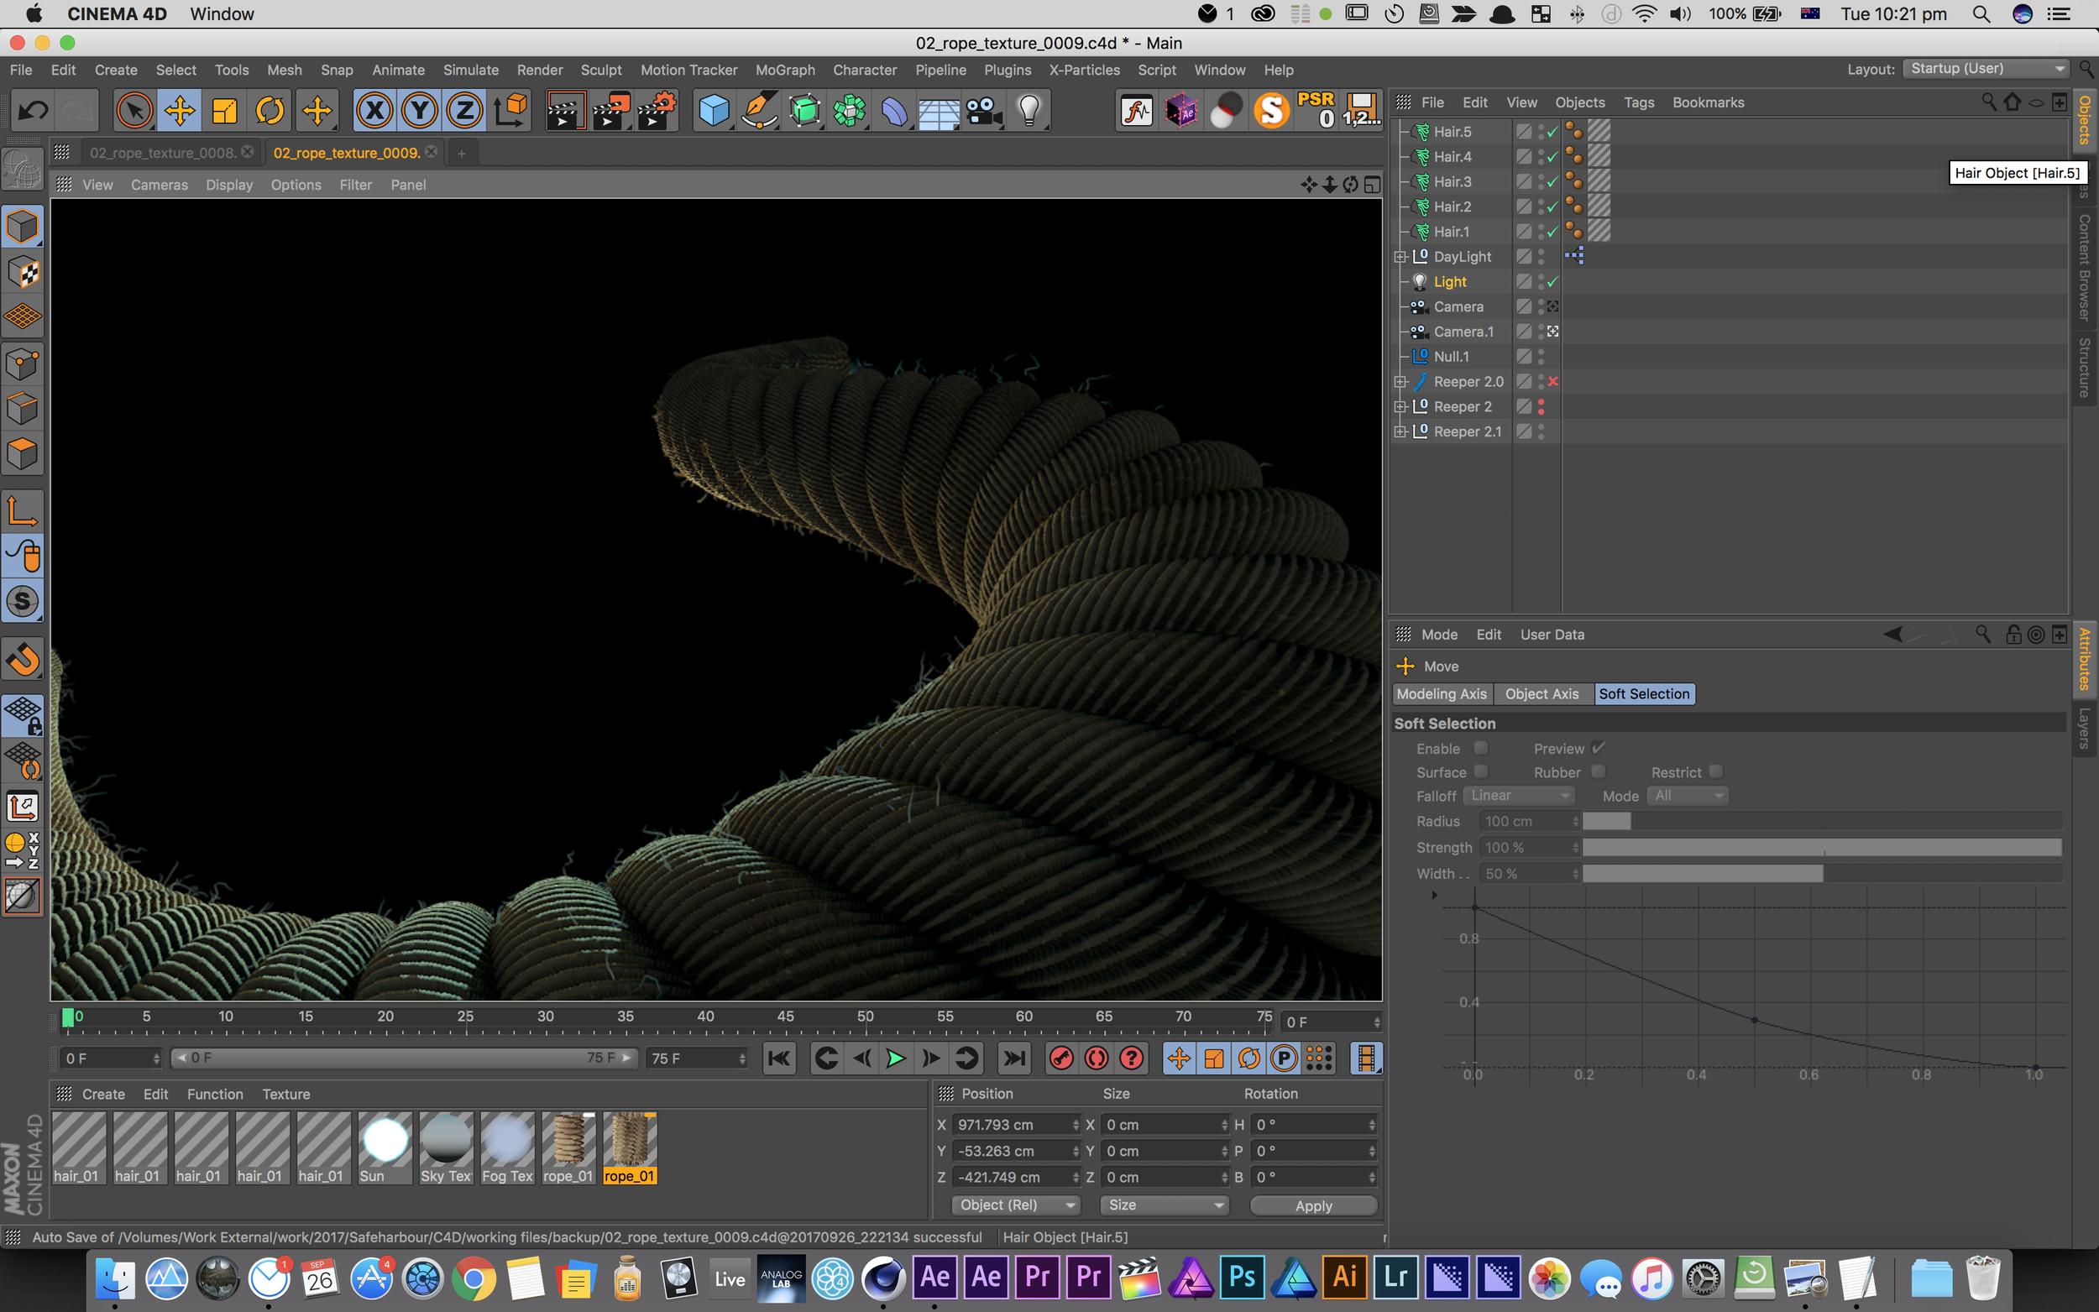The width and height of the screenshot is (2099, 1312).
Task: Add a Cube primitive object
Action: [x=714, y=110]
